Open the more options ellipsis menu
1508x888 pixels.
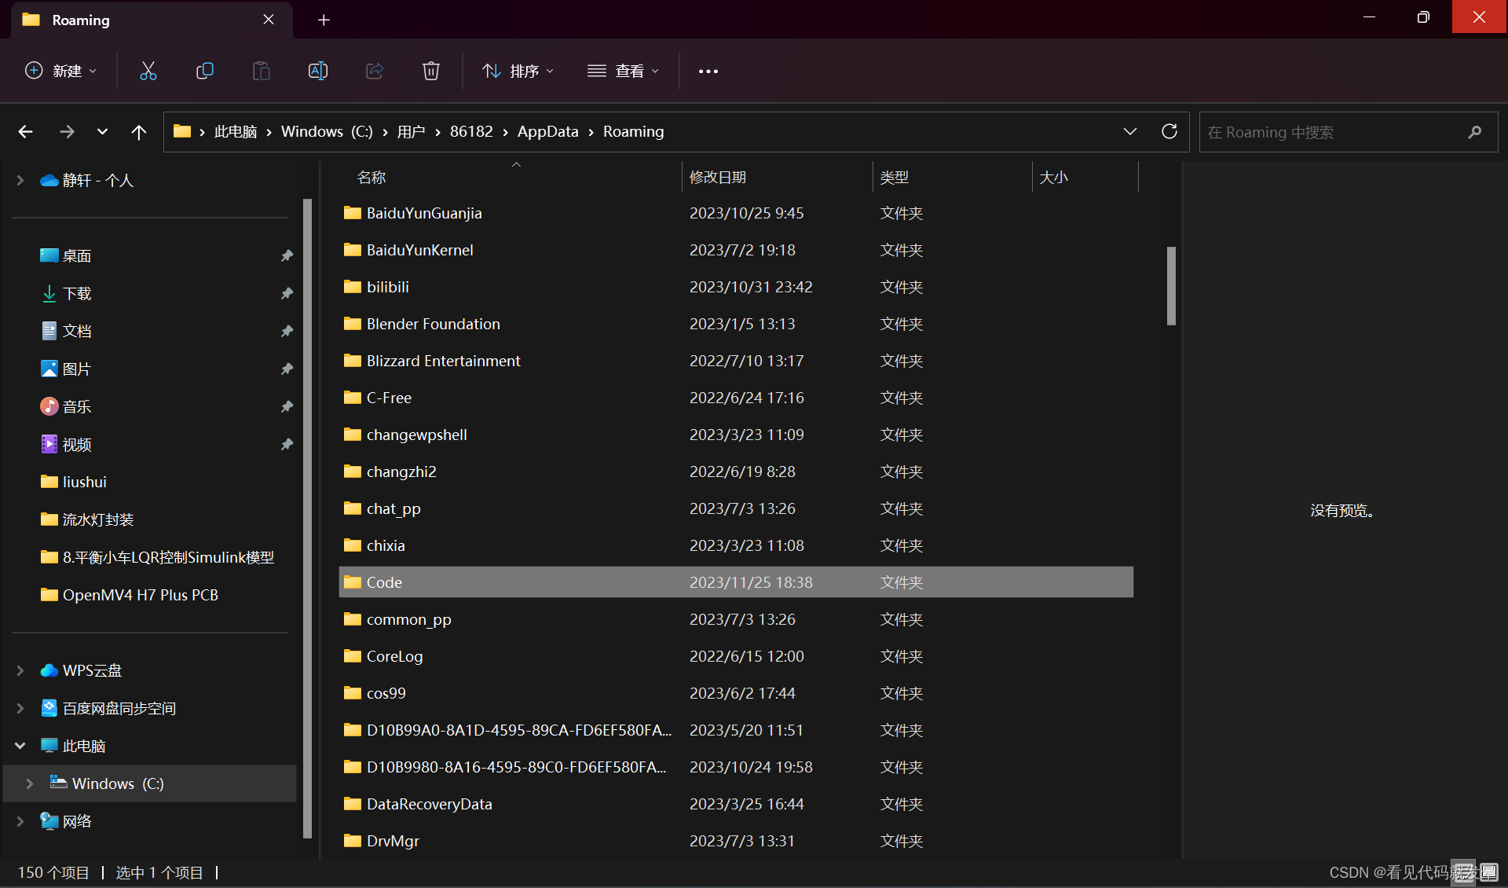coord(708,71)
